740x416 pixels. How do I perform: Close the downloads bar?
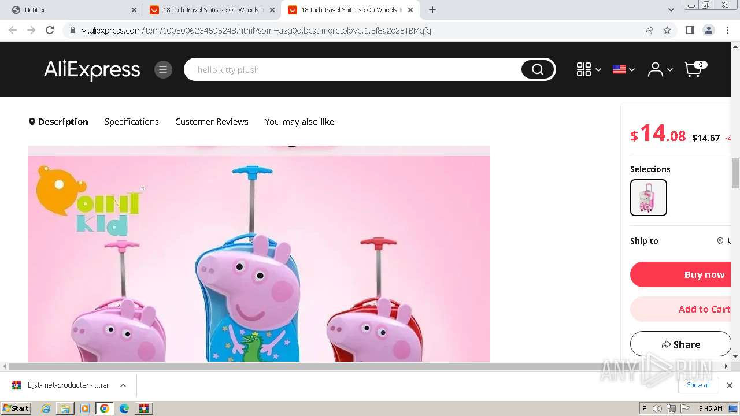click(x=730, y=385)
